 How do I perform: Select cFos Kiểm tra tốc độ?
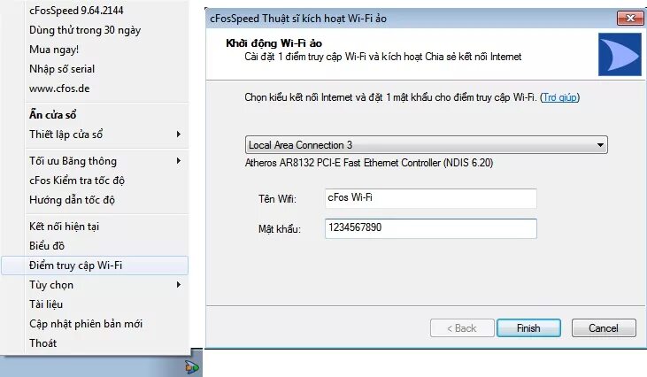[95, 181]
